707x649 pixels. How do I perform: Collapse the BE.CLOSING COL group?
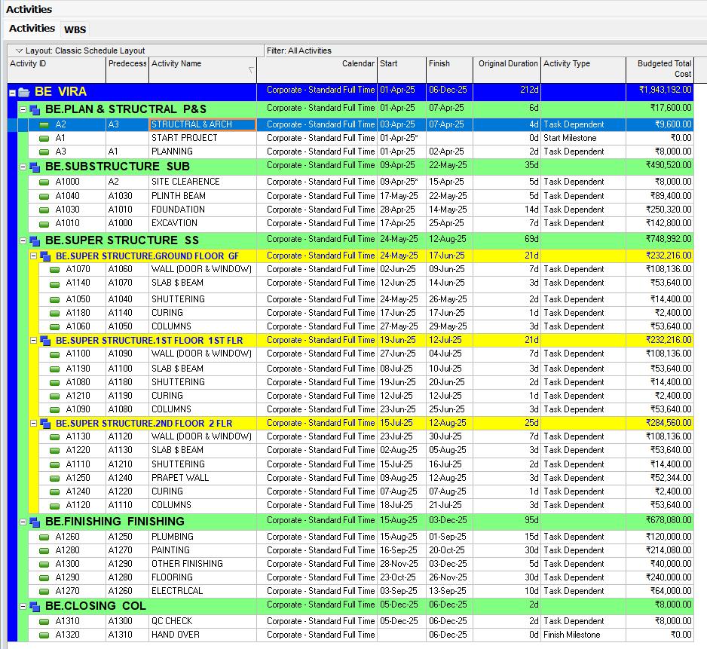pos(23,606)
